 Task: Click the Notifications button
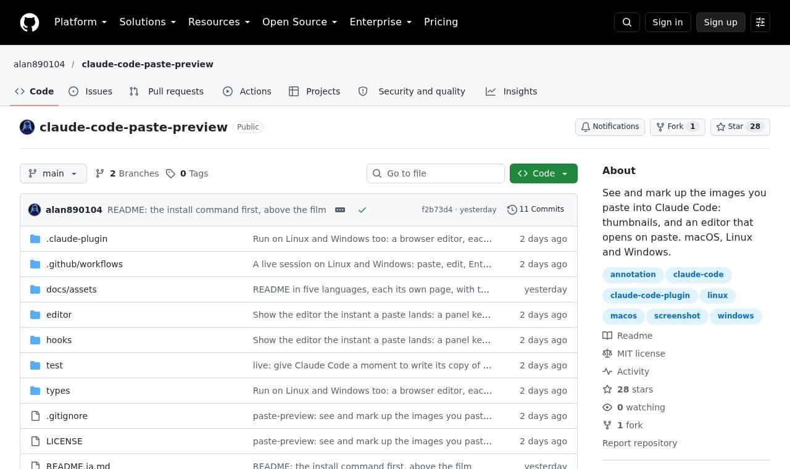610,127
